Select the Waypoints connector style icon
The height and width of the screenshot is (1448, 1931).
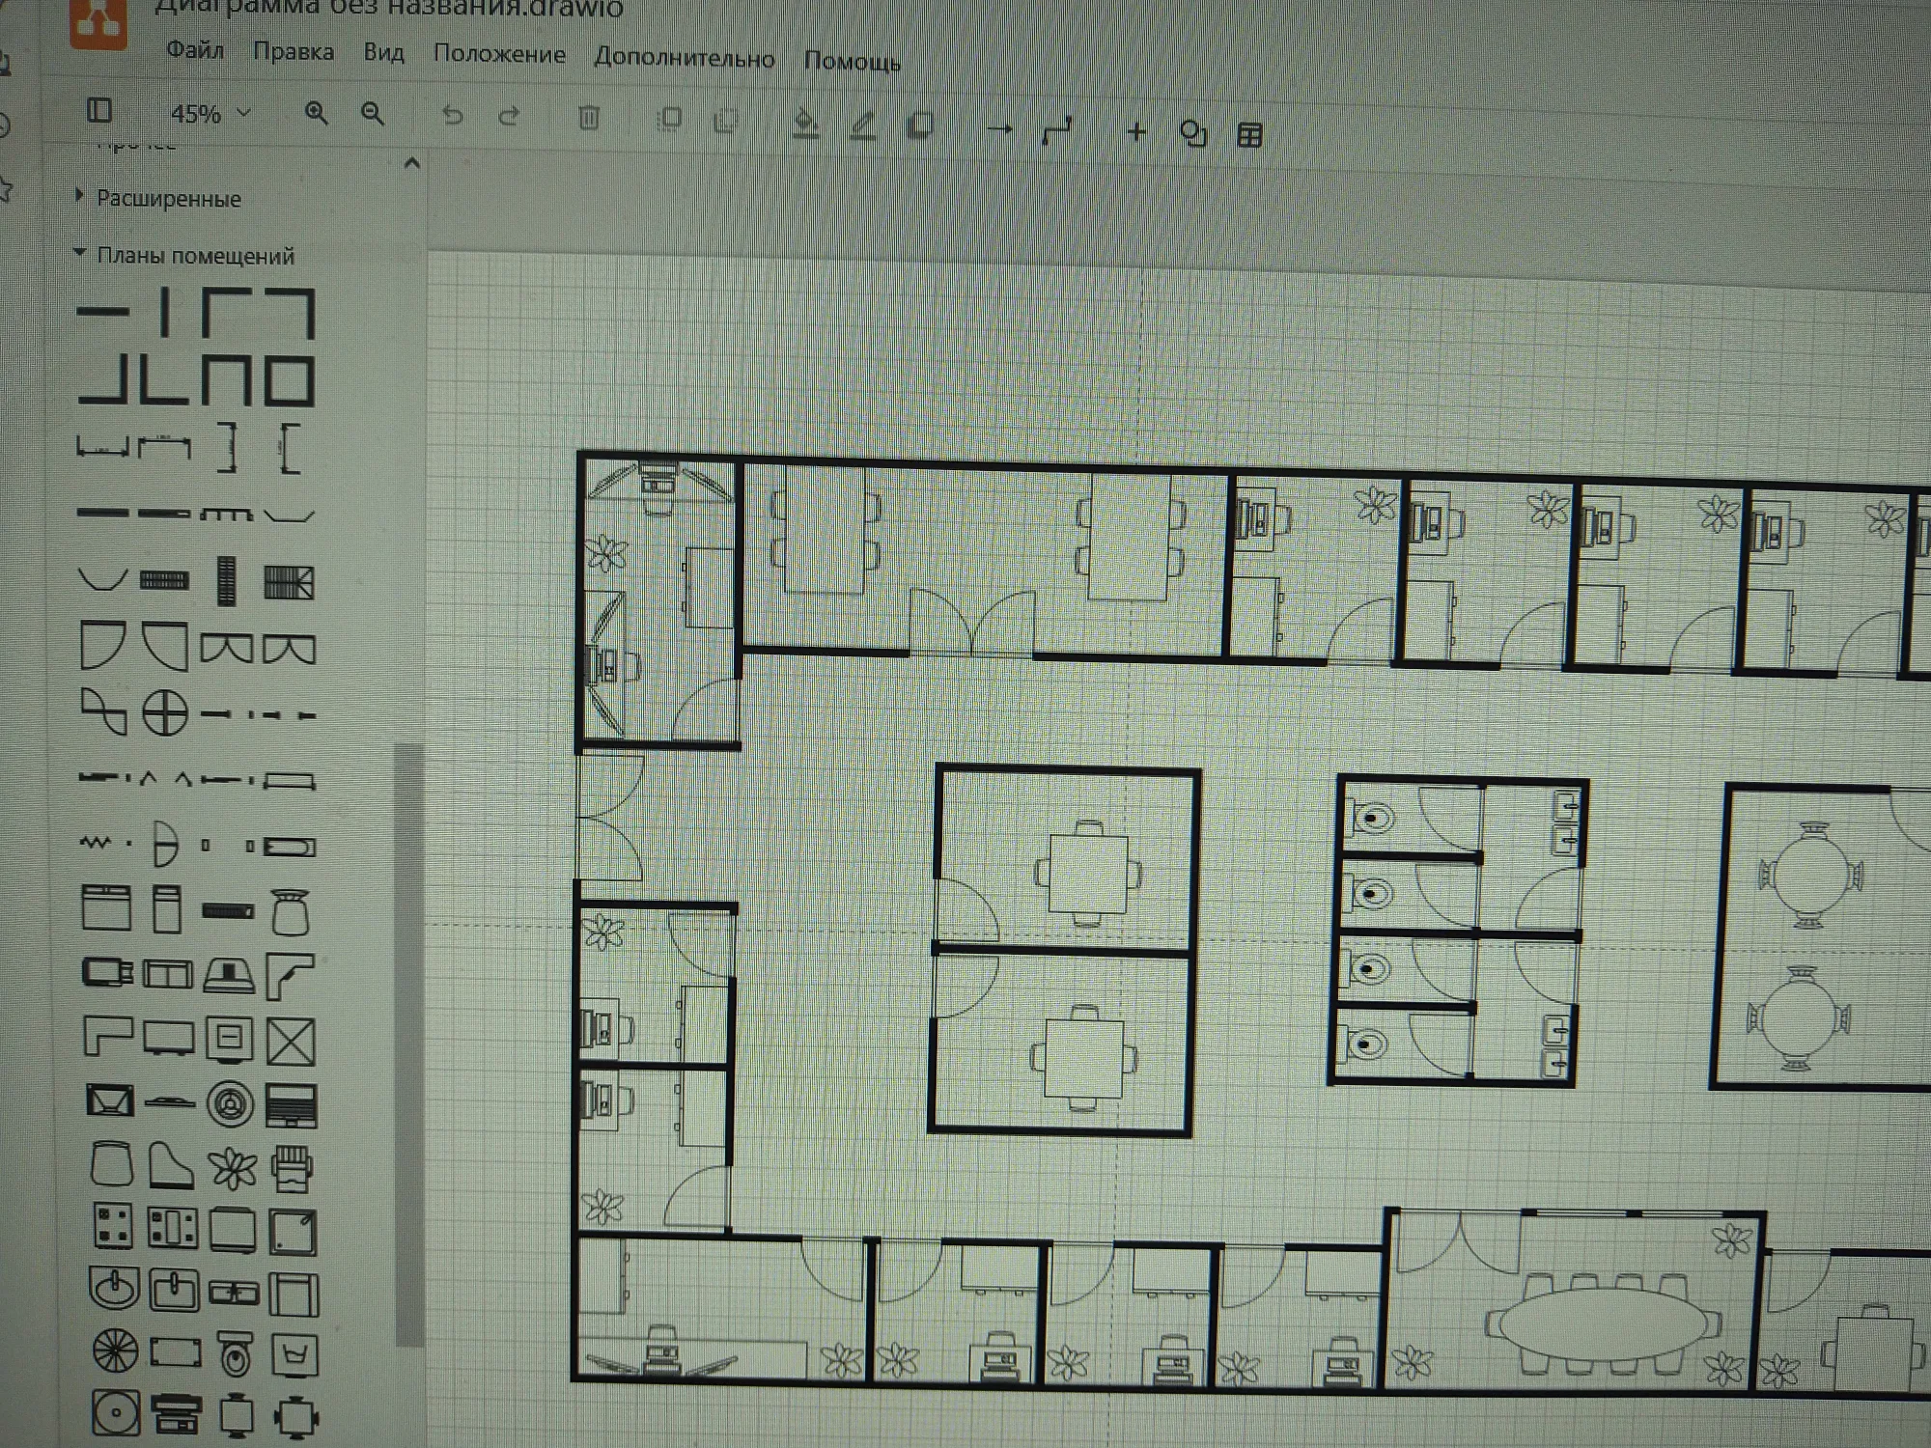(1058, 129)
